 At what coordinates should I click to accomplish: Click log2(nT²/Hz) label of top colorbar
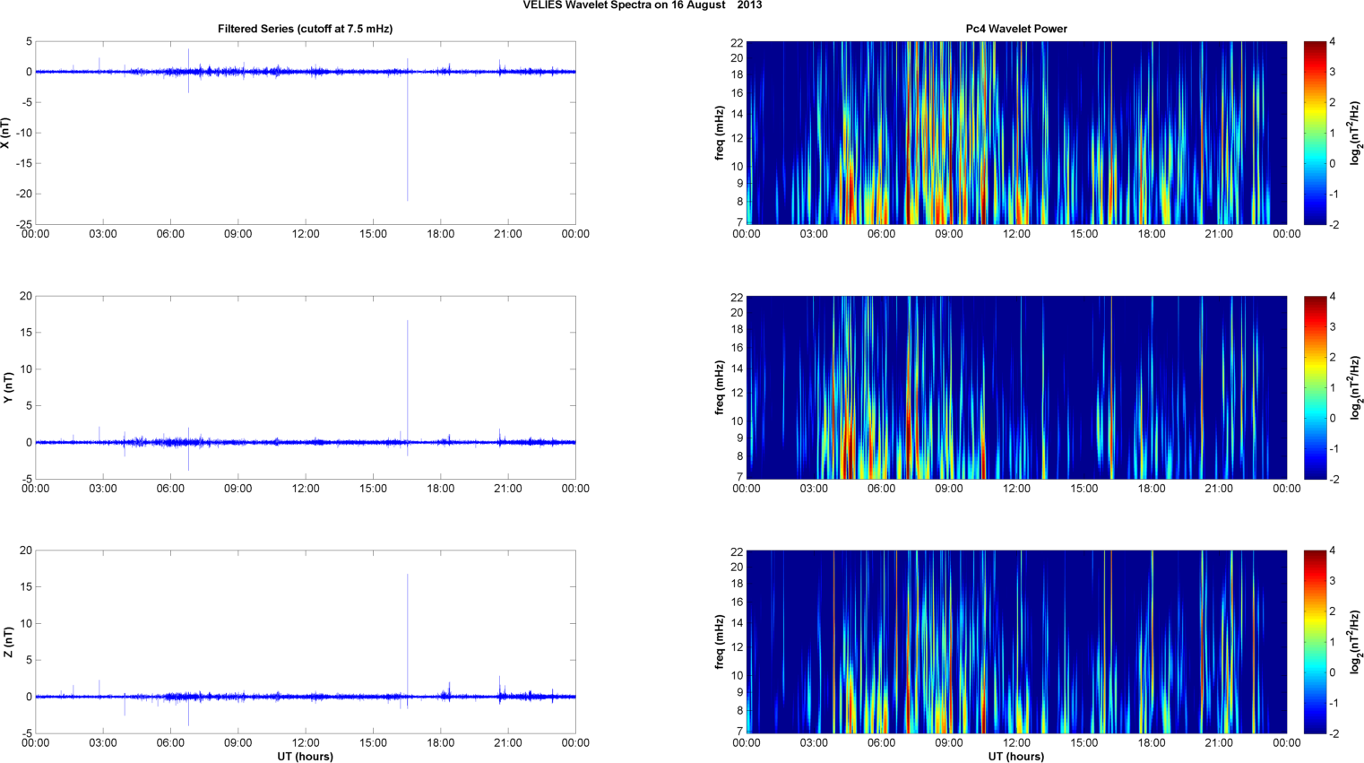pyautogui.click(x=1356, y=133)
